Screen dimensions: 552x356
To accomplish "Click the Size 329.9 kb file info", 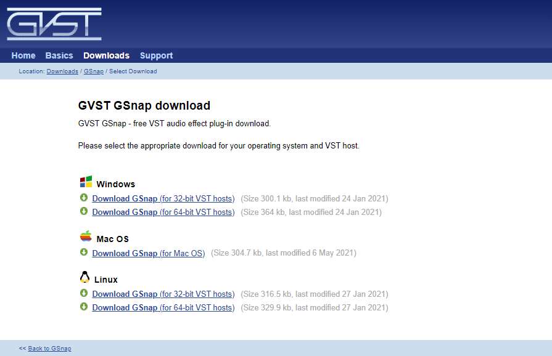I will [x=315, y=307].
